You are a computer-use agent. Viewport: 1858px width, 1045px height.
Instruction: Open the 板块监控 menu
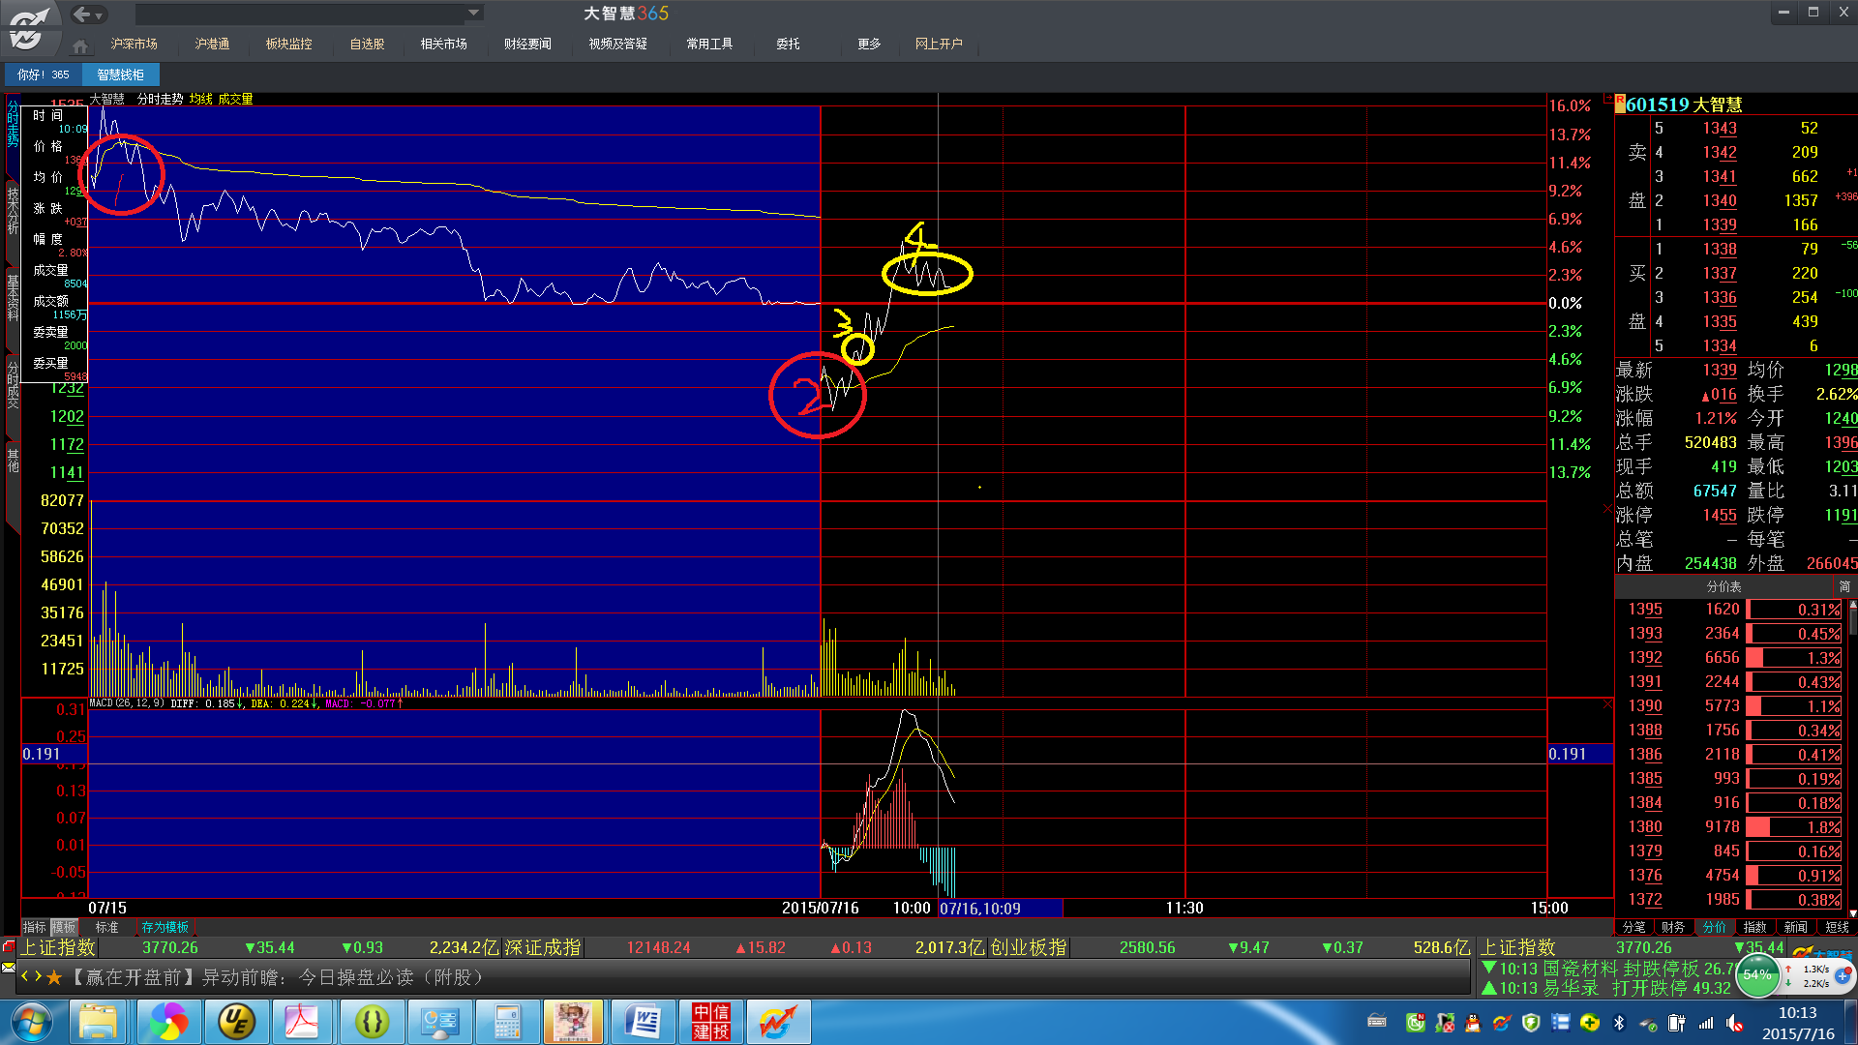tap(288, 44)
